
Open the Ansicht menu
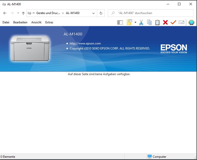36,22
